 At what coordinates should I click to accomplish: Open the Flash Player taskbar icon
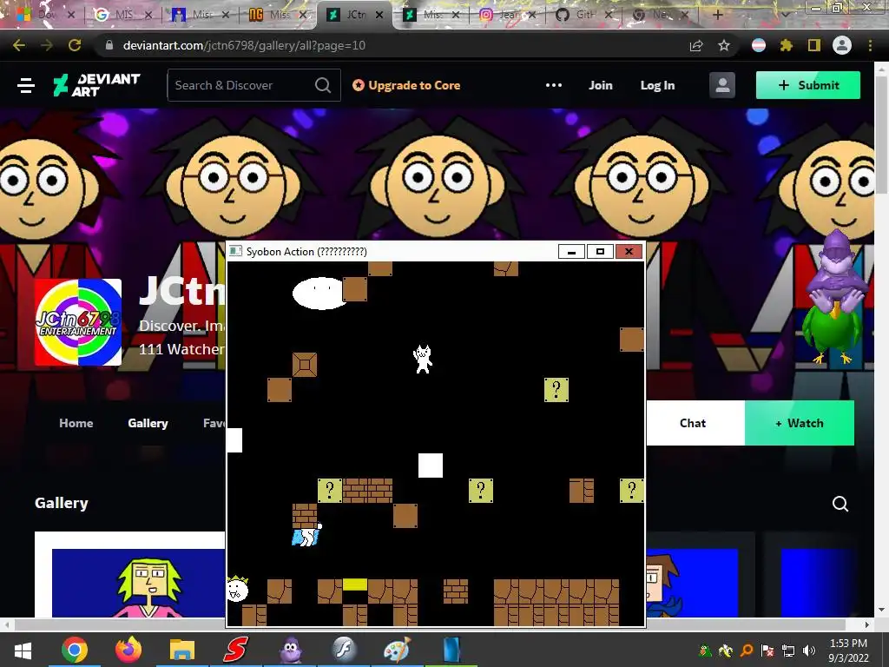coord(344,650)
